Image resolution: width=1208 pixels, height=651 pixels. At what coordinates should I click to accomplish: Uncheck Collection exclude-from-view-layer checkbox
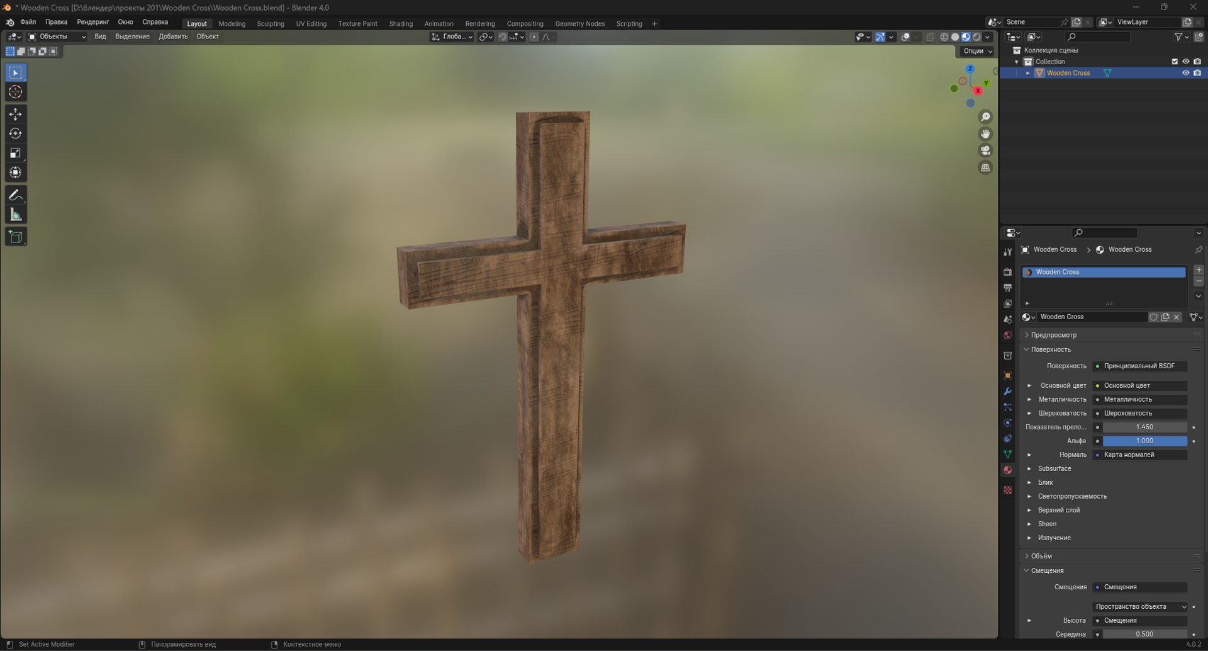tap(1174, 62)
